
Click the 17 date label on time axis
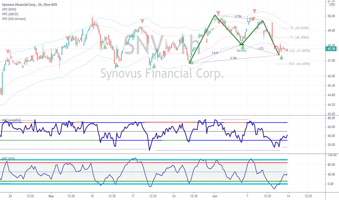pos(133,196)
